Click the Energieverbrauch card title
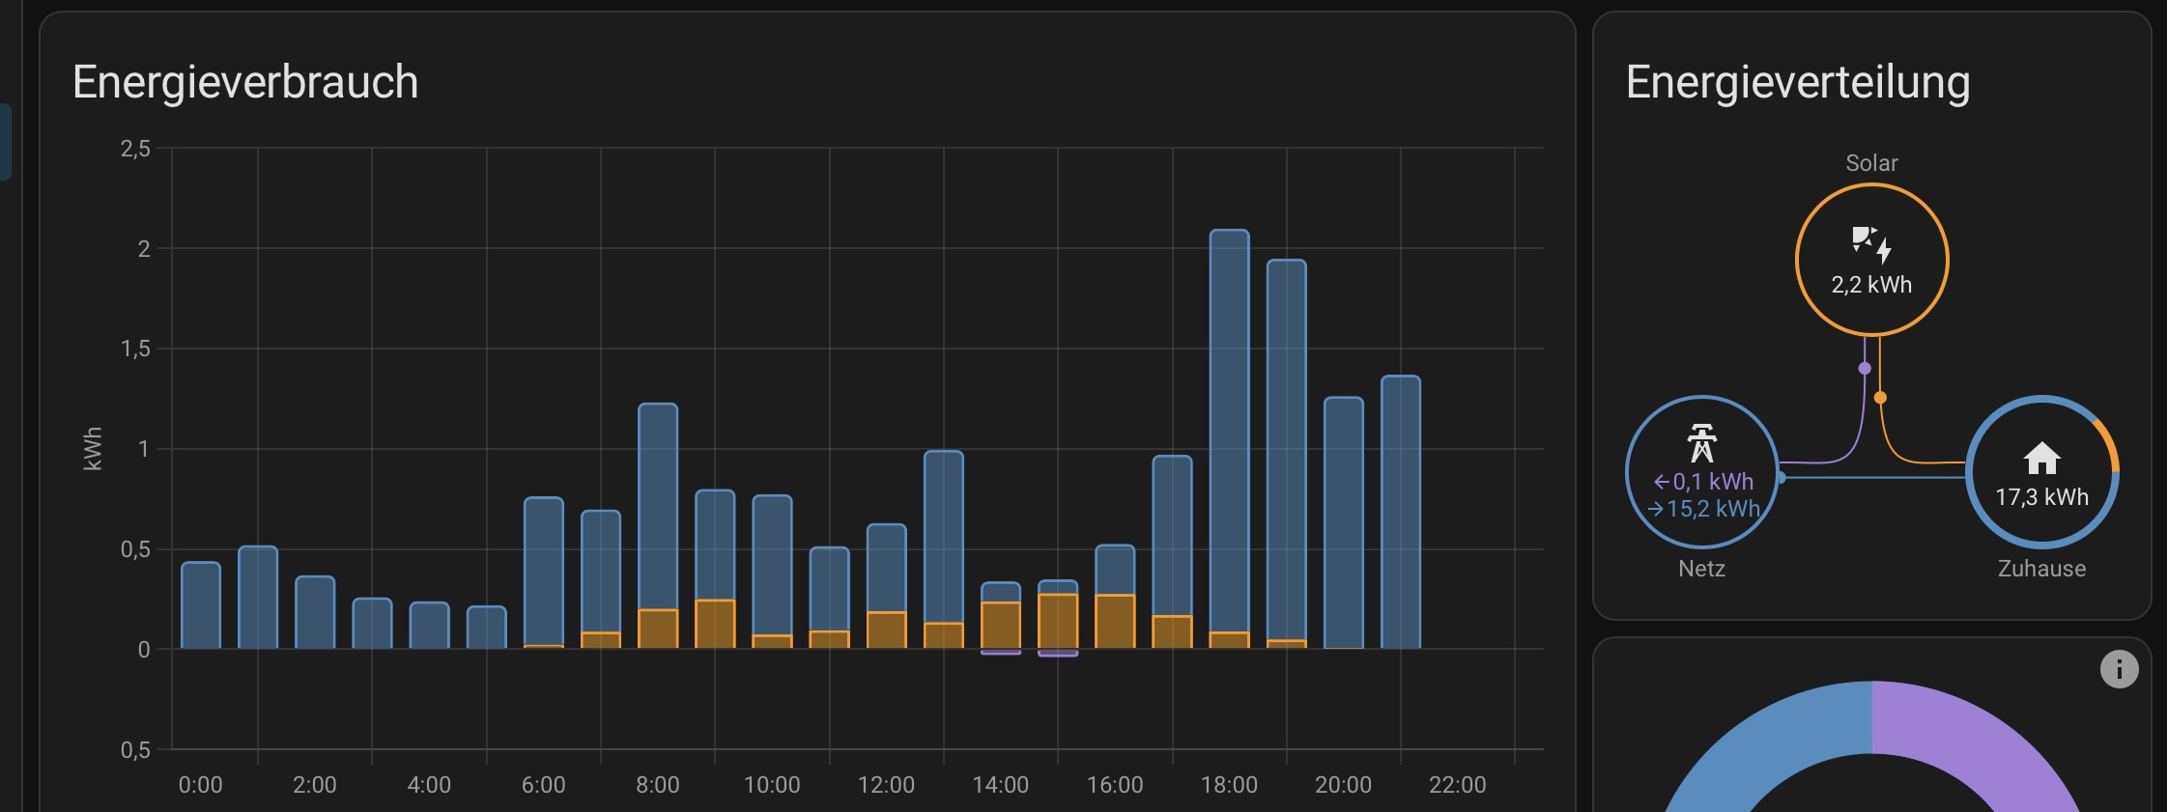Viewport: 2167px width, 812px height. 245,82
